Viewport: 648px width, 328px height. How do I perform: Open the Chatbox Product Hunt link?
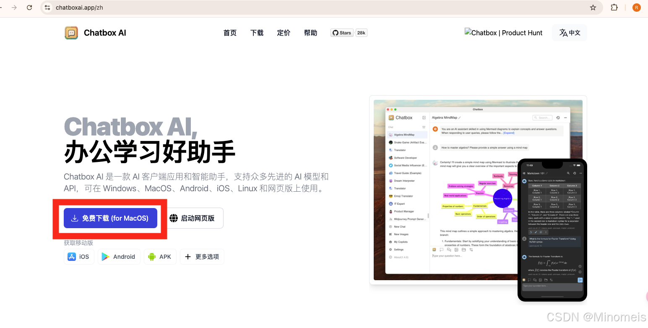click(503, 33)
